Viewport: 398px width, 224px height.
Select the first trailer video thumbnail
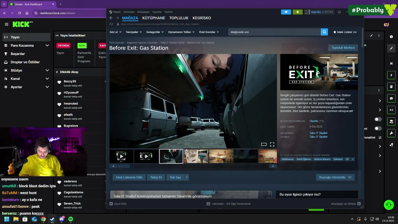pyautogui.click(x=121, y=156)
